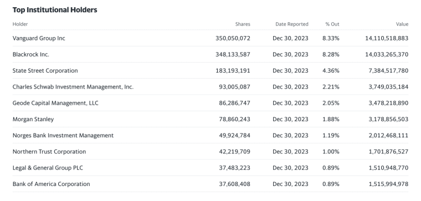Click holdings value 1,515,994,978
The width and height of the screenshot is (421, 201).
pyautogui.click(x=388, y=184)
